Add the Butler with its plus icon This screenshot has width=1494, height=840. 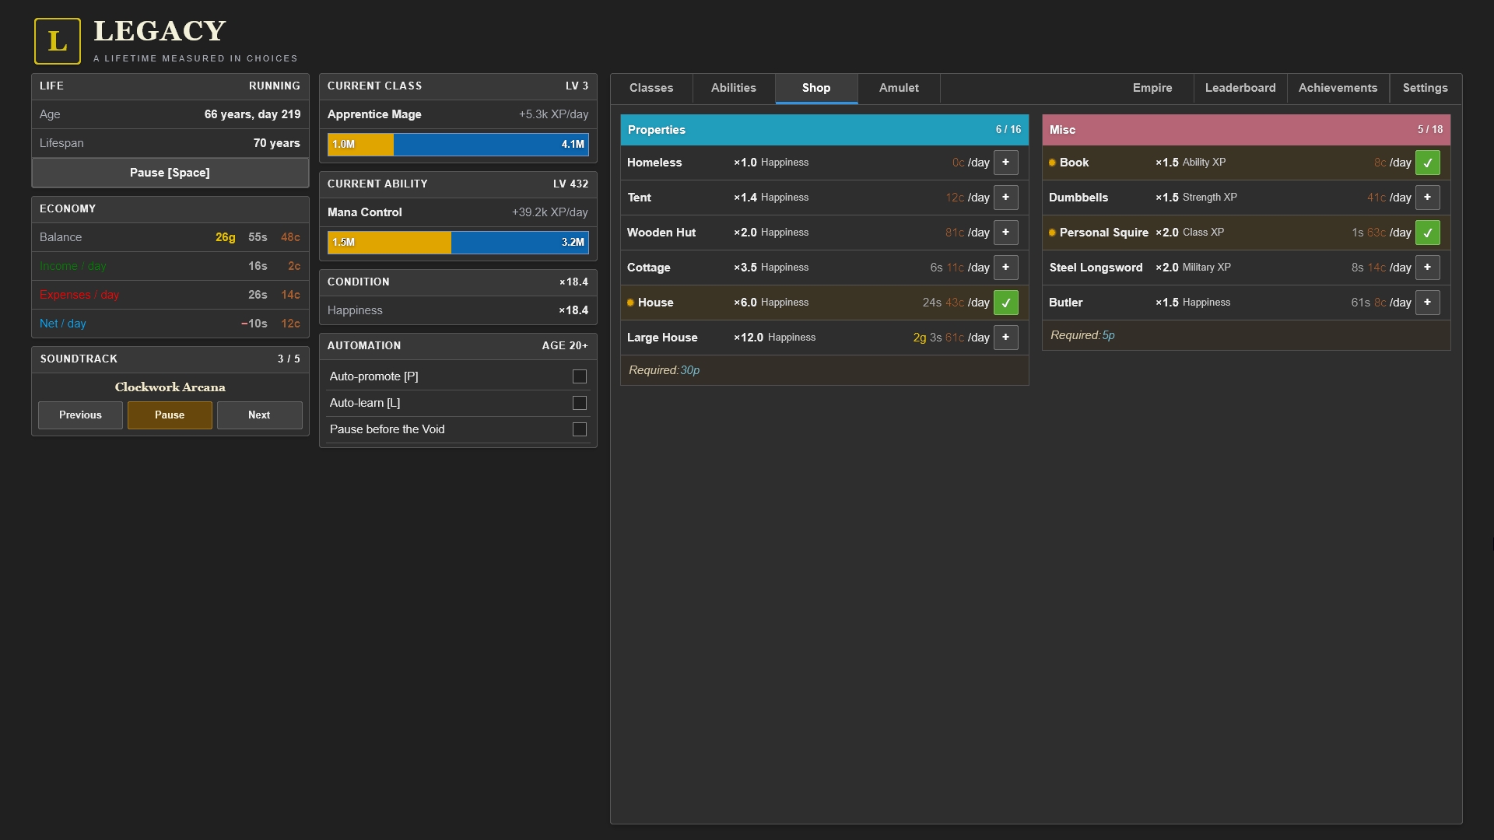[1427, 303]
